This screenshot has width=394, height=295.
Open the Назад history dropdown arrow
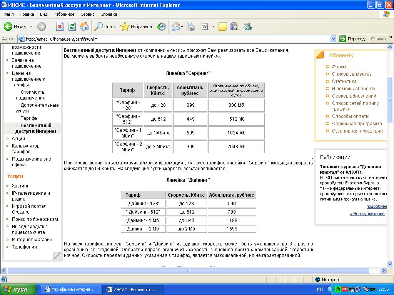pos(31,27)
